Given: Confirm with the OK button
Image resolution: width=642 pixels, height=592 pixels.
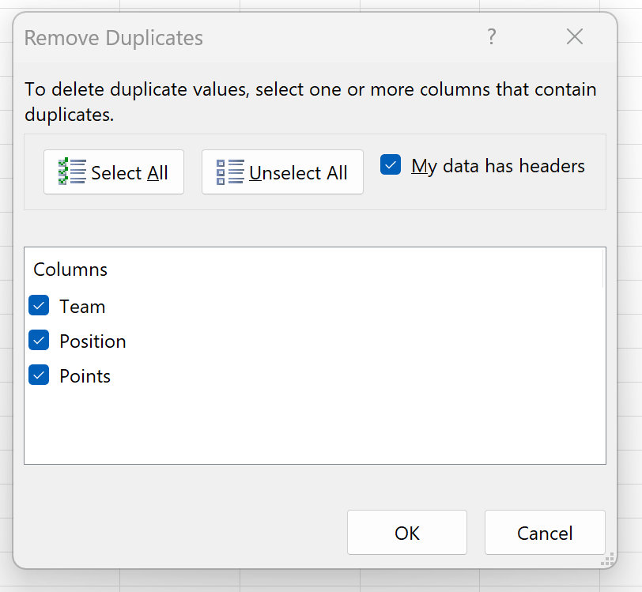Looking at the screenshot, I should pos(407,532).
